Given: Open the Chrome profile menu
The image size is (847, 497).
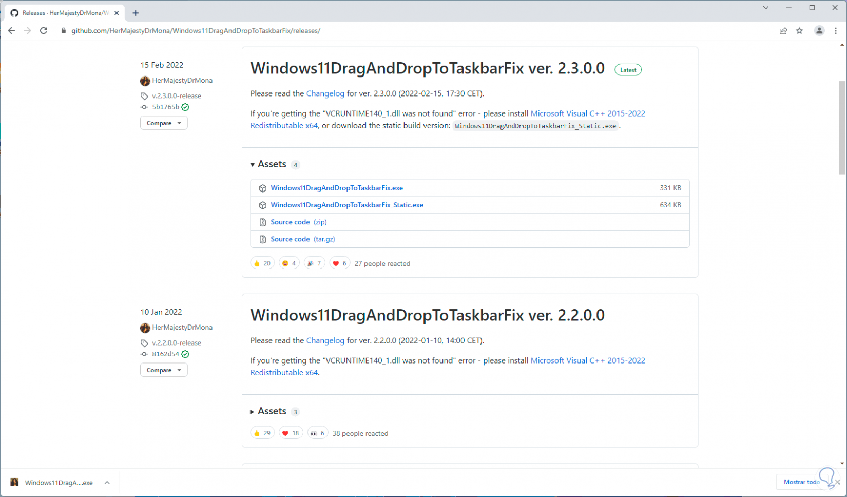Looking at the screenshot, I should [819, 31].
